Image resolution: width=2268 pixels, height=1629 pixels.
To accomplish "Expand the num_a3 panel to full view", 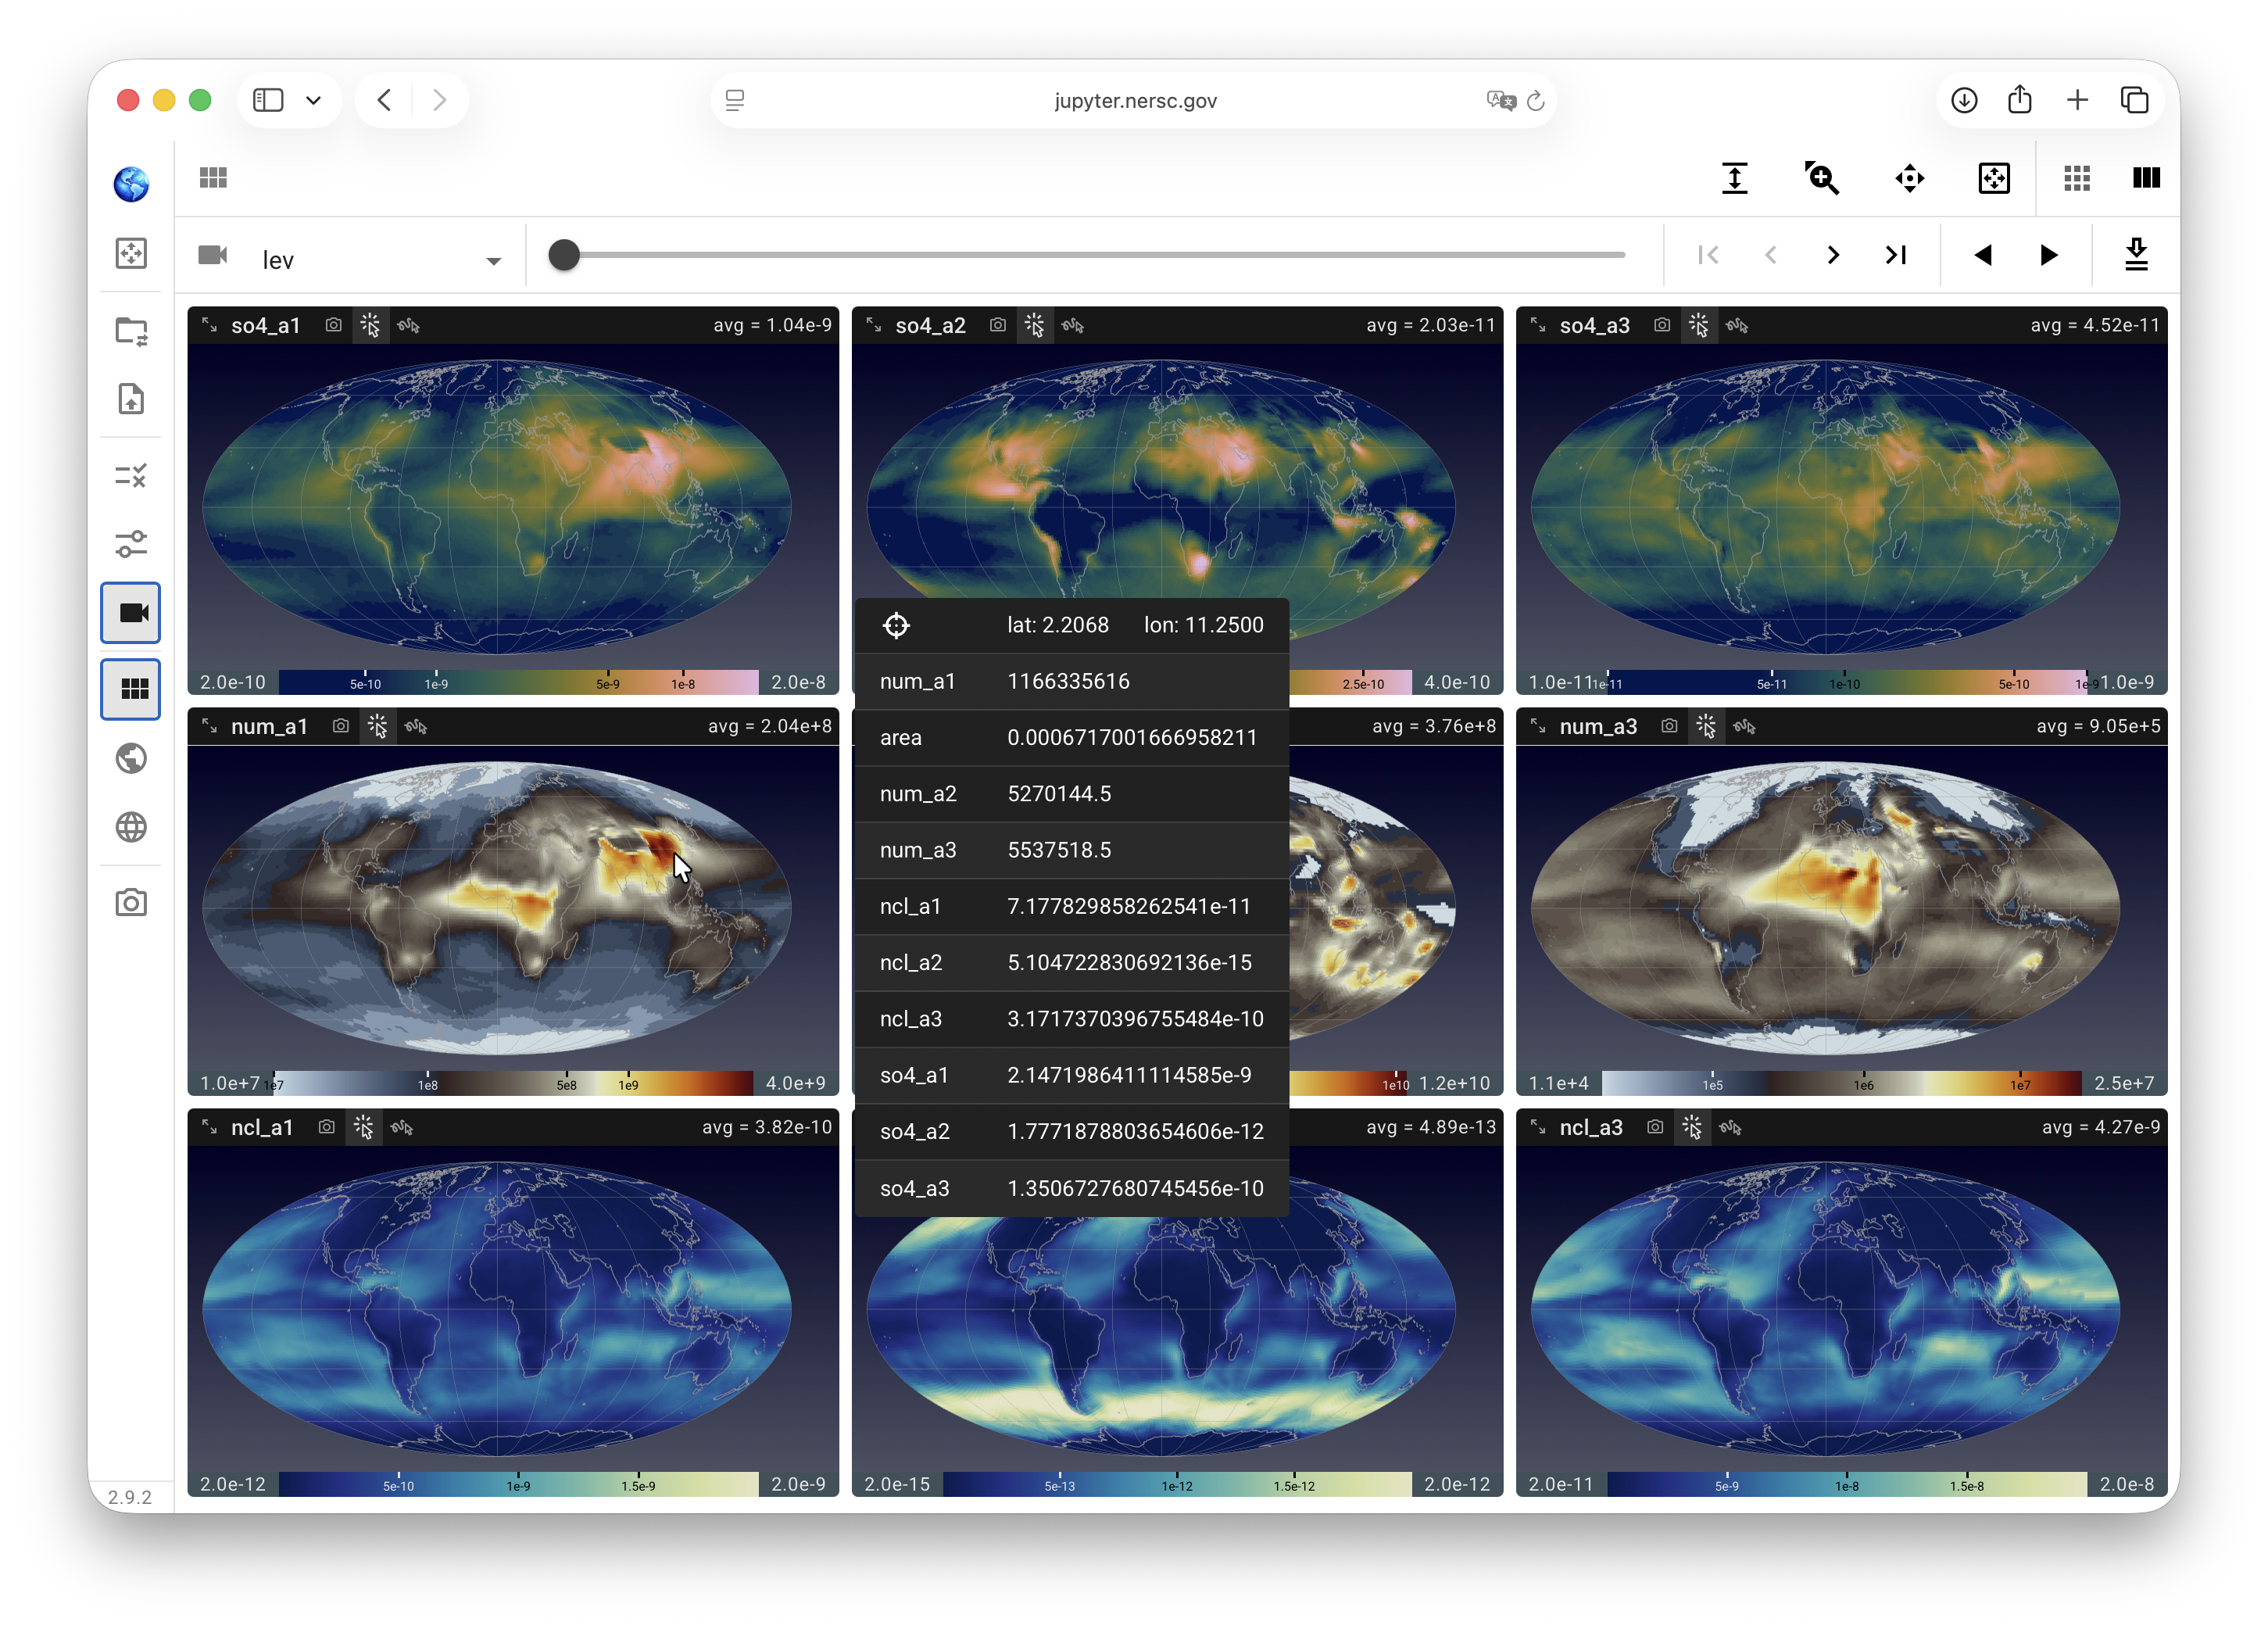I will point(1538,726).
